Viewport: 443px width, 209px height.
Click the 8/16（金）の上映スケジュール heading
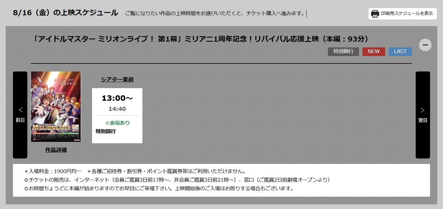pyautogui.click(x=66, y=13)
